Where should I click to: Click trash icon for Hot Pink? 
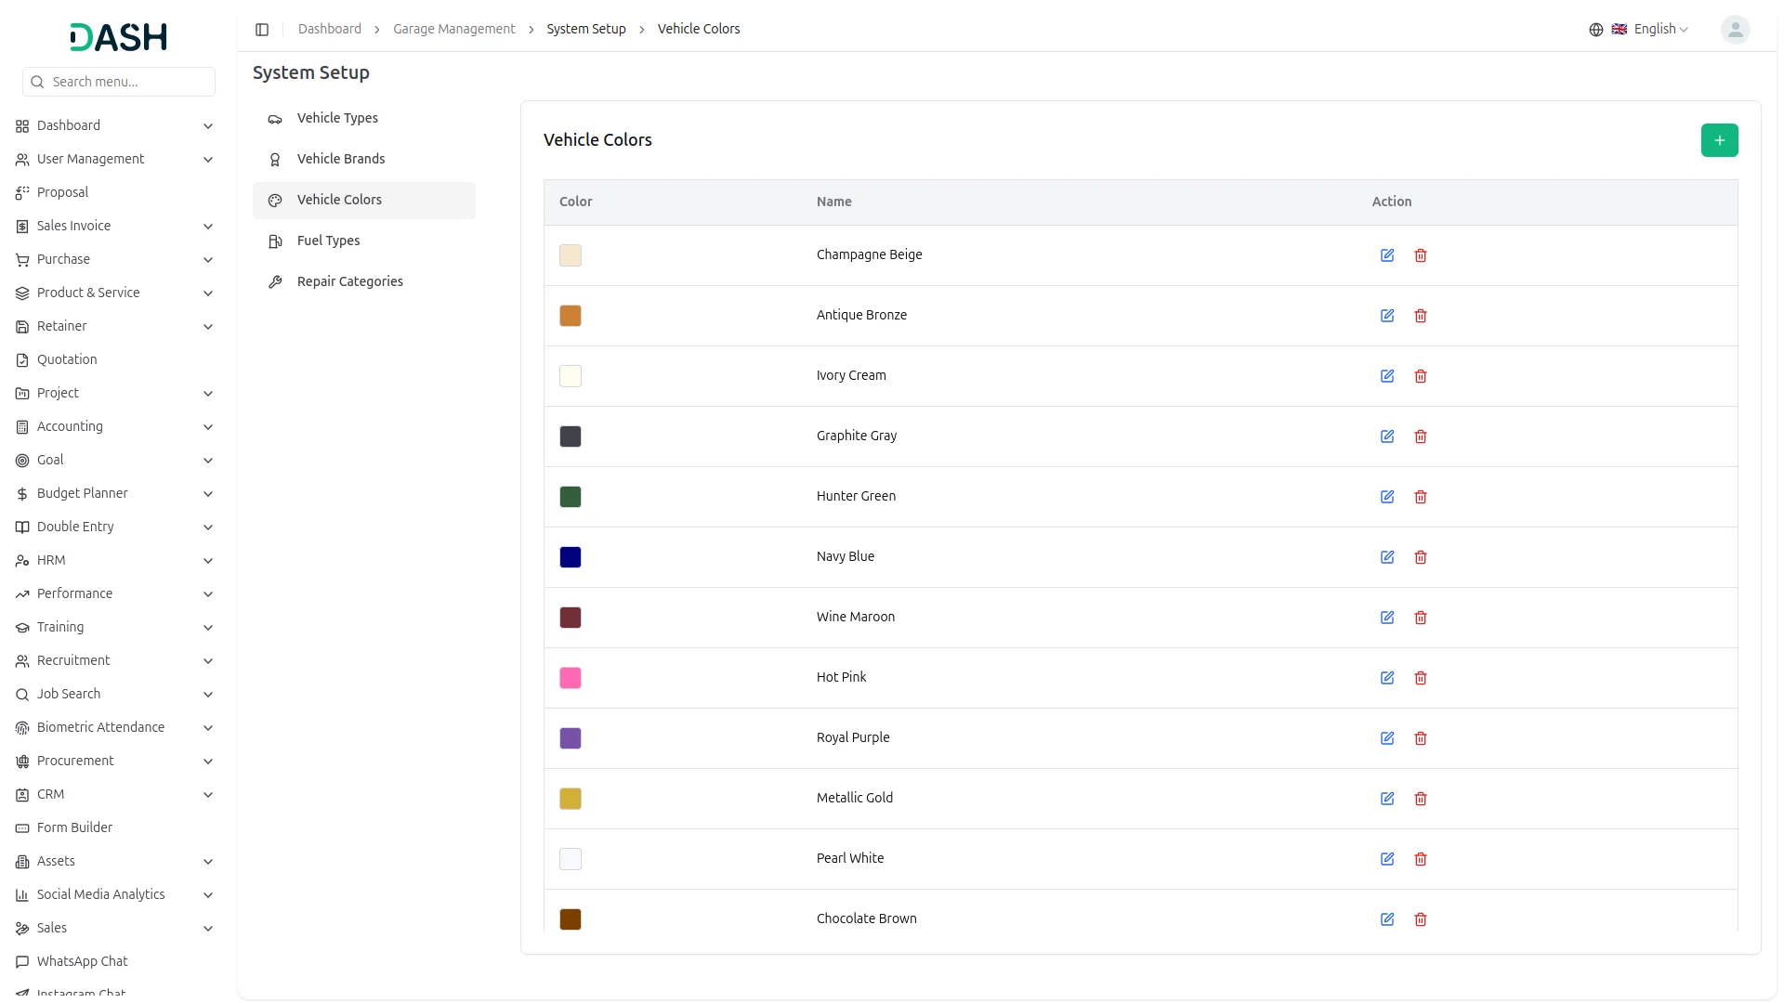(x=1421, y=678)
